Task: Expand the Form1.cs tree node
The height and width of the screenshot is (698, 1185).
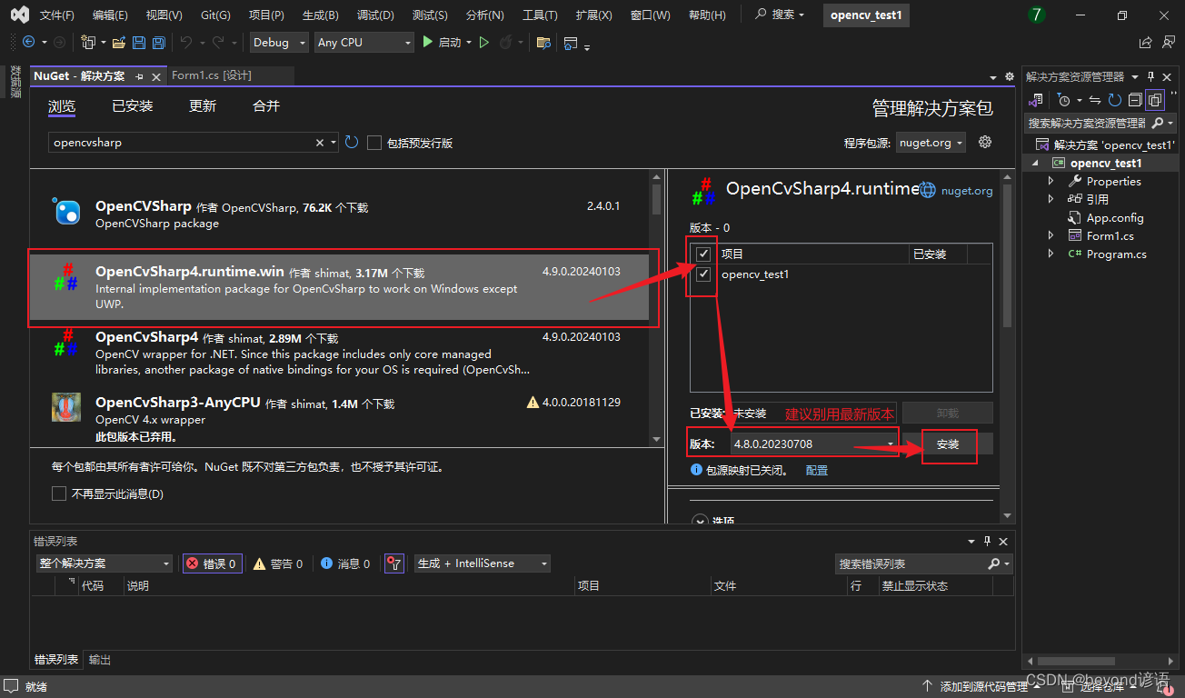Action: pyautogui.click(x=1051, y=235)
